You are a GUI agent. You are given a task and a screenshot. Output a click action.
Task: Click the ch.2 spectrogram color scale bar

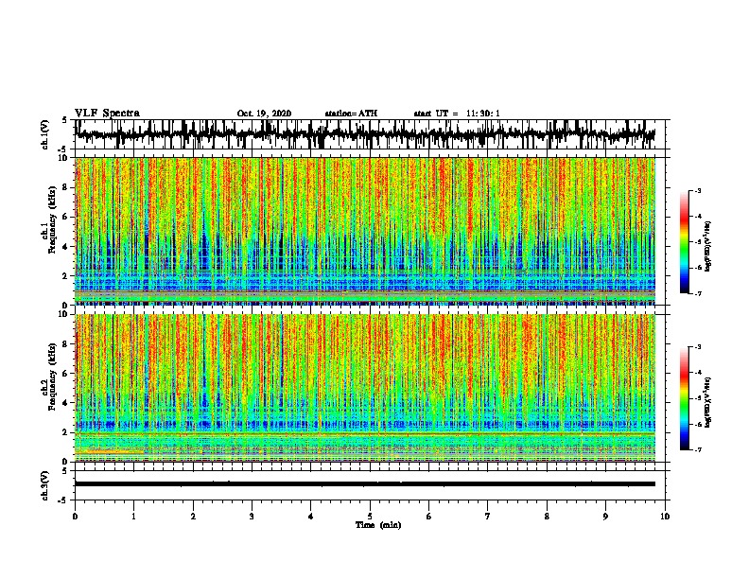click(684, 398)
